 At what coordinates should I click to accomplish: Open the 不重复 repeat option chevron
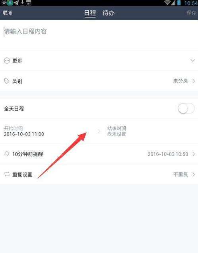(x=194, y=174)
